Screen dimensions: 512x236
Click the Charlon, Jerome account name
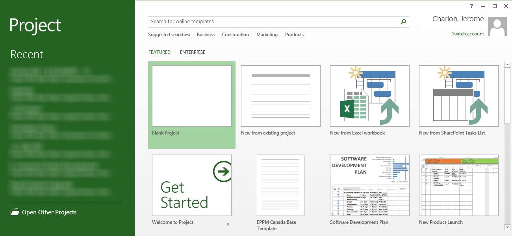point(458,19)
